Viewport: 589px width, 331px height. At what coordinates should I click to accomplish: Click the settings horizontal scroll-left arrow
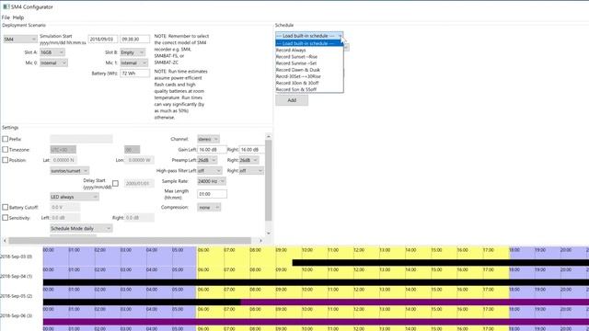click(x=5, y=241)
